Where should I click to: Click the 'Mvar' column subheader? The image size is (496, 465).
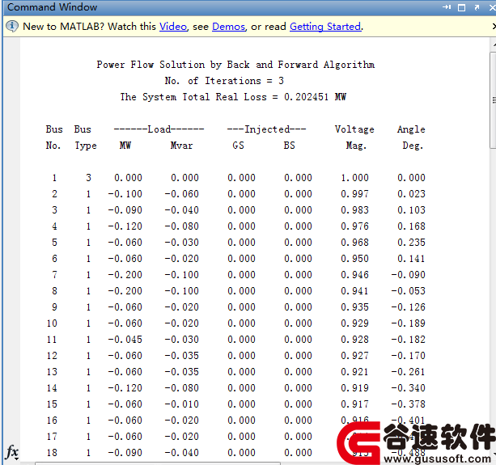tap(181, 146)
